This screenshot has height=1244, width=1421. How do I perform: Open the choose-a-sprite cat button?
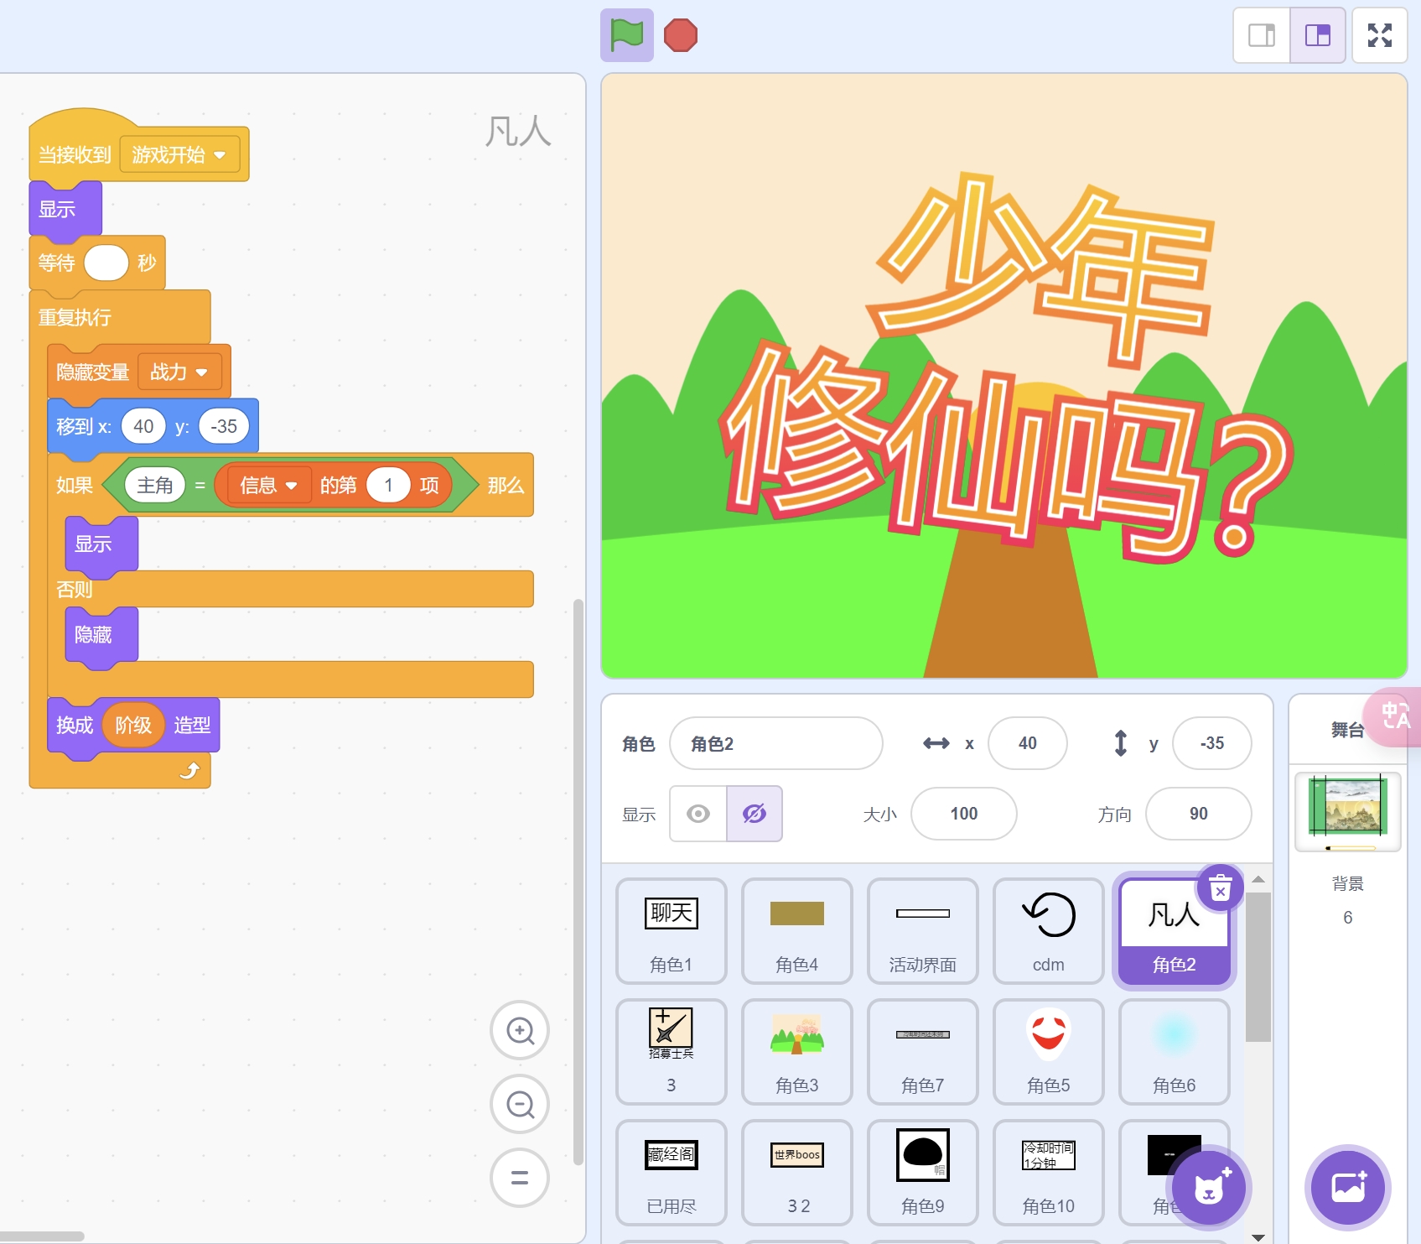pyautogui.click(x=1208, y=1187)
